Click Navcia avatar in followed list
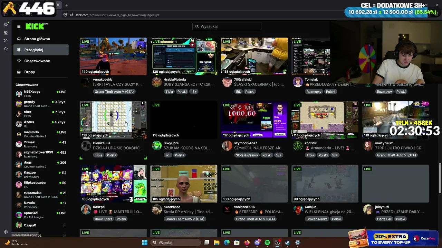Screen dimensions: 442x248 (19, 205)
